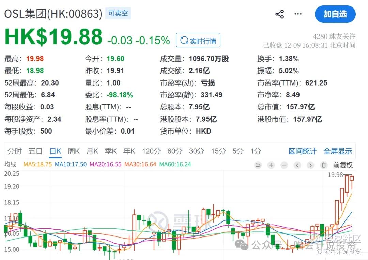Viewport: 368px width, 260px height.
Task: Click the 总市值 value 157.97亿
Action: (x=301, y=107)
